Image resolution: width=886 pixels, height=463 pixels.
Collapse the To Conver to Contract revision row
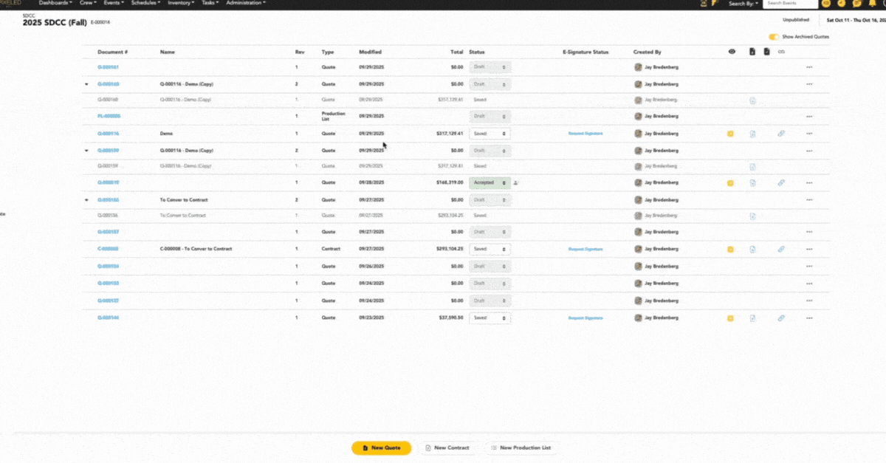pyautogui.click(x=86, y=200)
